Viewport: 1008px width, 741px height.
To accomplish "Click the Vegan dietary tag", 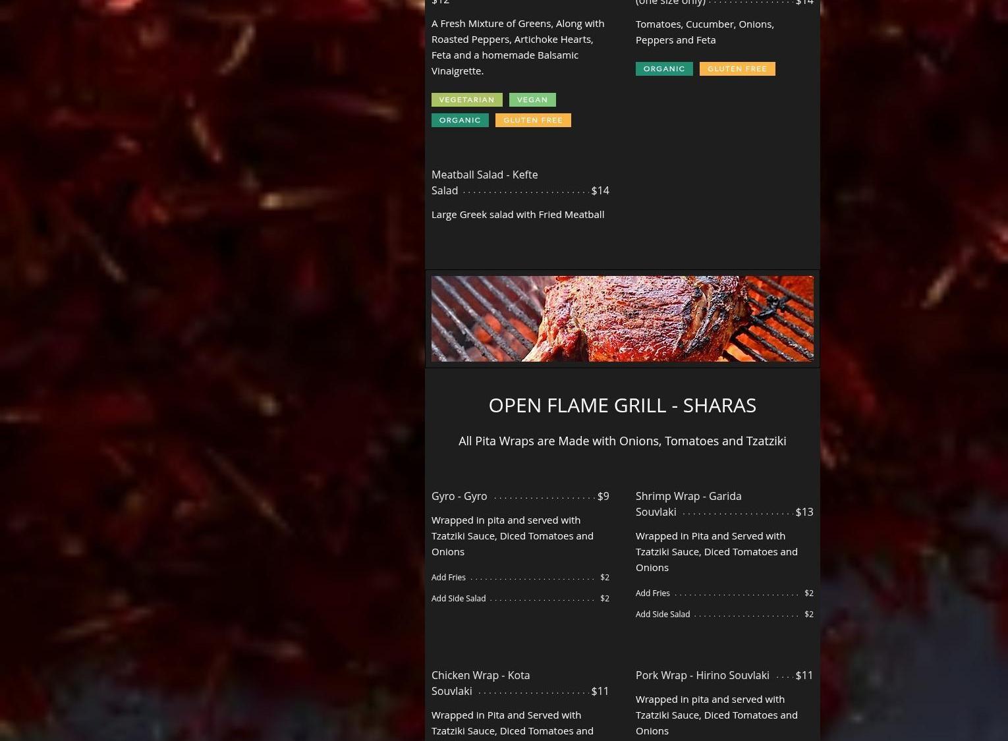I will (532, 100).
